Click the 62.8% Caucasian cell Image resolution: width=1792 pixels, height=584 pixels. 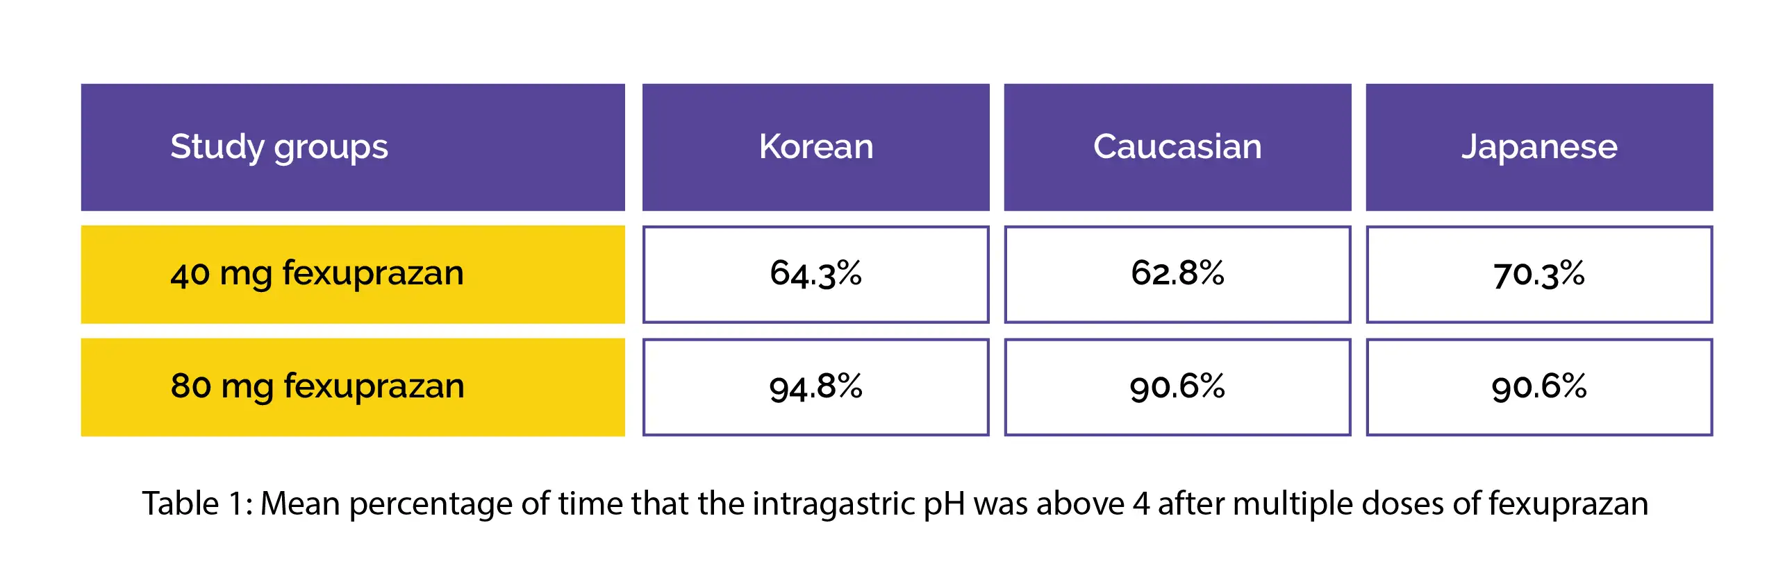1177,274
